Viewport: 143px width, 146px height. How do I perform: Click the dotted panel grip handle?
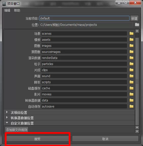click(137, 81)
